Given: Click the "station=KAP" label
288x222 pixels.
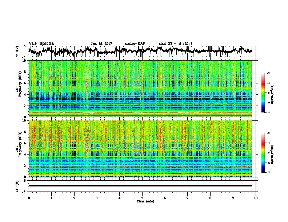Looking at the screenshot, I should point(135,44).
